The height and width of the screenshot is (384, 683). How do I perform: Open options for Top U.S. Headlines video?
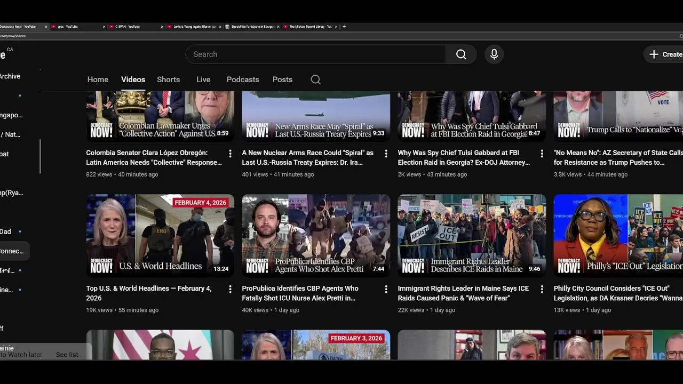click(x=230, y=289)
